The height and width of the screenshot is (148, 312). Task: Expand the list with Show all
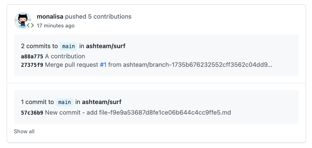(24, 131)
